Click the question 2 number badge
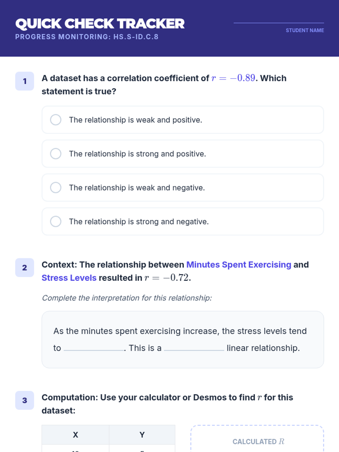Screen dimensions: 339x452 tap(25, 268)
